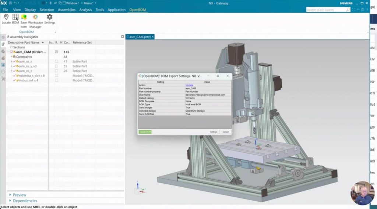The height and width of the screenshot is (209, 377).
Task: Click the Save Item icon
Action: click(x=24, y=17)
